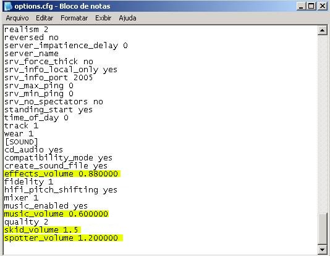Image resolution: width=330 pixels, height=256 pixels.
Task: Click the scroll down arrow
Action: pos(322,249)
